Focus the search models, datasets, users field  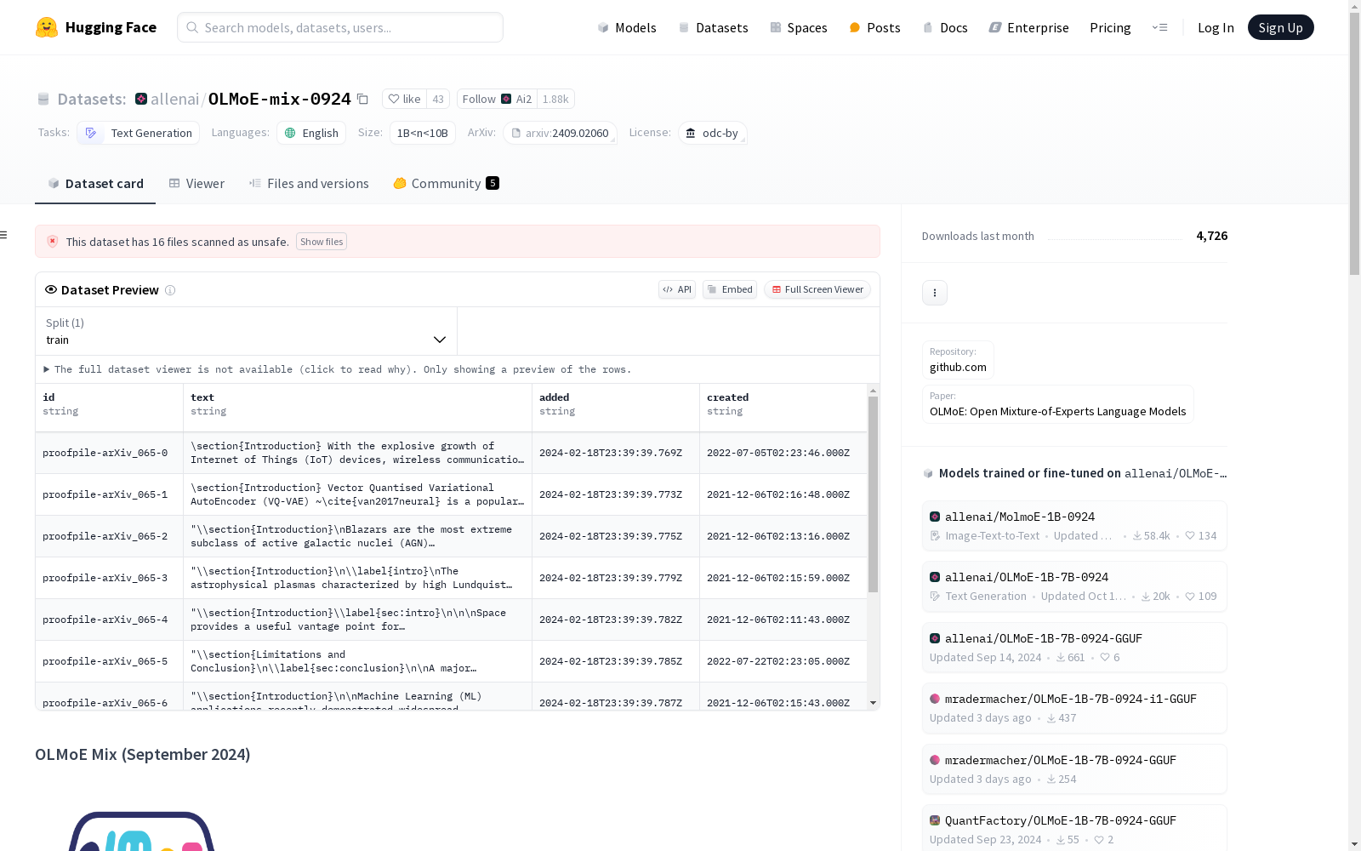[x=340, y=27]
